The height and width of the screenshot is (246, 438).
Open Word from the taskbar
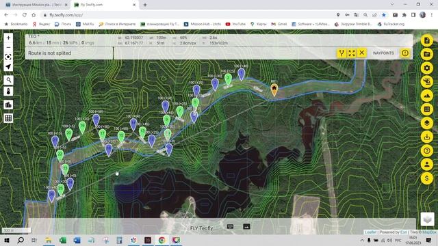point(77,240)
